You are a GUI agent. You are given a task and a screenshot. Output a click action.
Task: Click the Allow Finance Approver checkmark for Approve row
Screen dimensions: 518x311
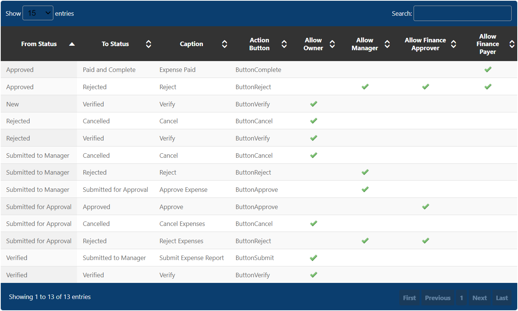[425, 206]
